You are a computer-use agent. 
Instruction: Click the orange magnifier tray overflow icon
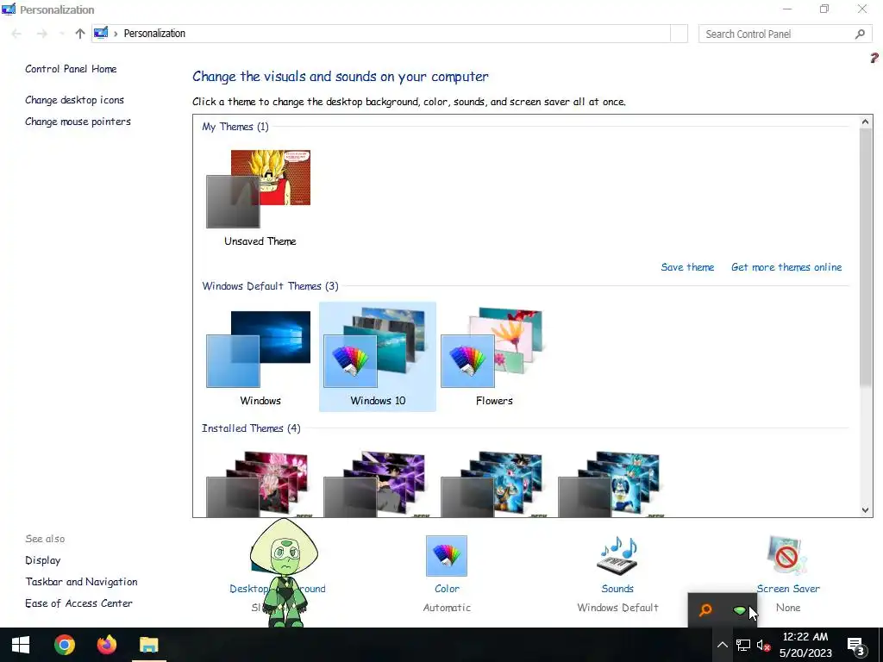point(705,609)
